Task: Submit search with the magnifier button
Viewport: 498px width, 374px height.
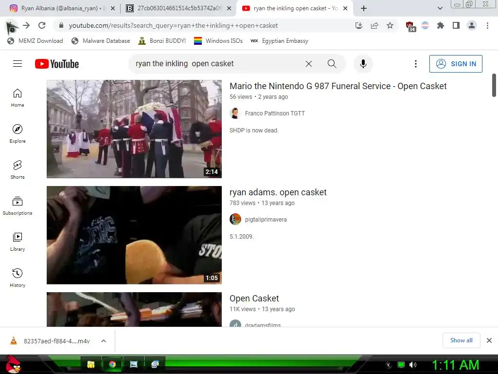Action: coord(332,64)
